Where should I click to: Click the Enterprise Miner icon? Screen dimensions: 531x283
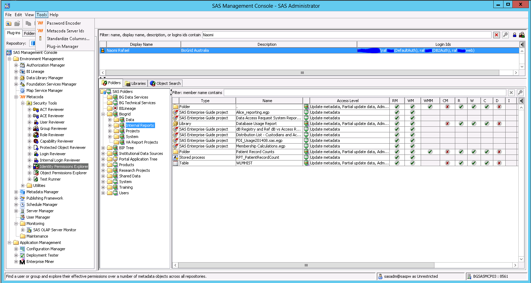22,262
